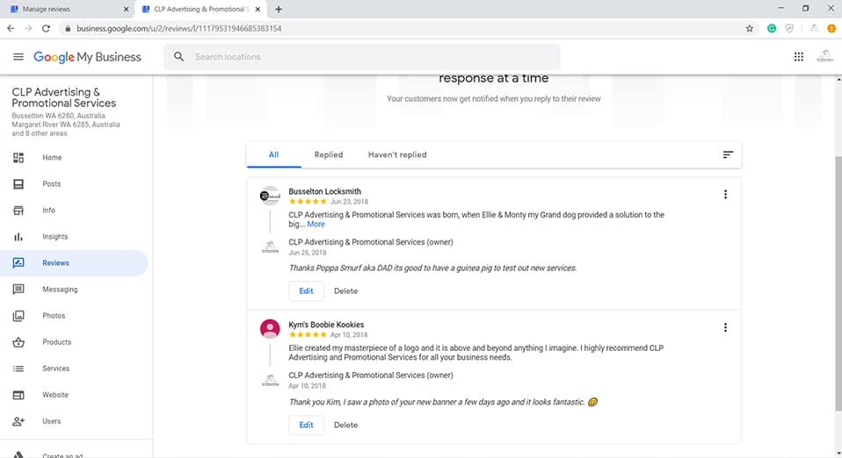Image resolution: width=842 pixels, height=458 pixels.
Task: Bookmark this page with the star
Action: pyautogui.click(x=750, y=28)
